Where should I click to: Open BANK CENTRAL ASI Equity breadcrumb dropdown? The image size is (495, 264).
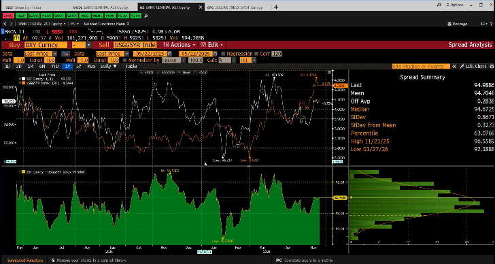(41, 24)
